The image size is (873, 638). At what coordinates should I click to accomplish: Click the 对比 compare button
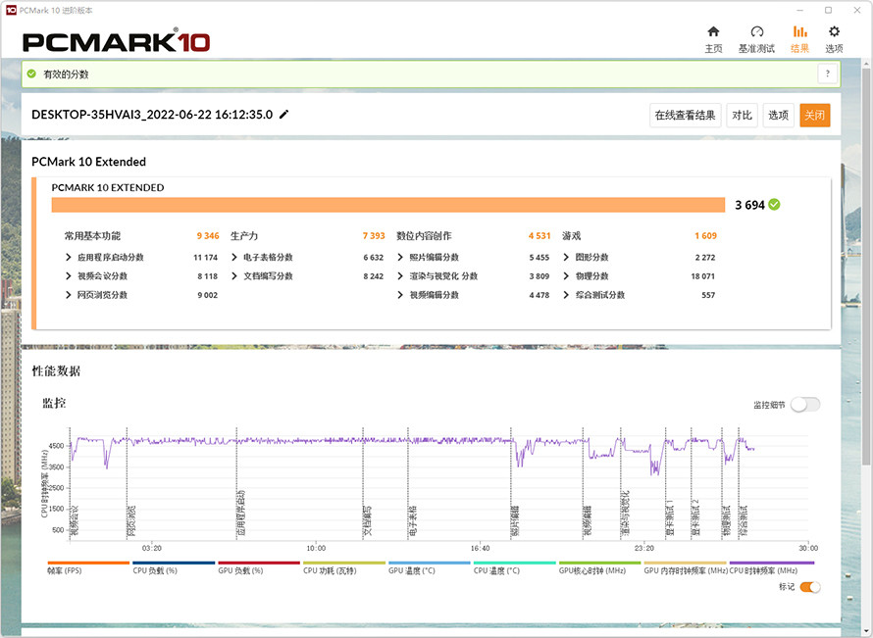click(743, 115)
